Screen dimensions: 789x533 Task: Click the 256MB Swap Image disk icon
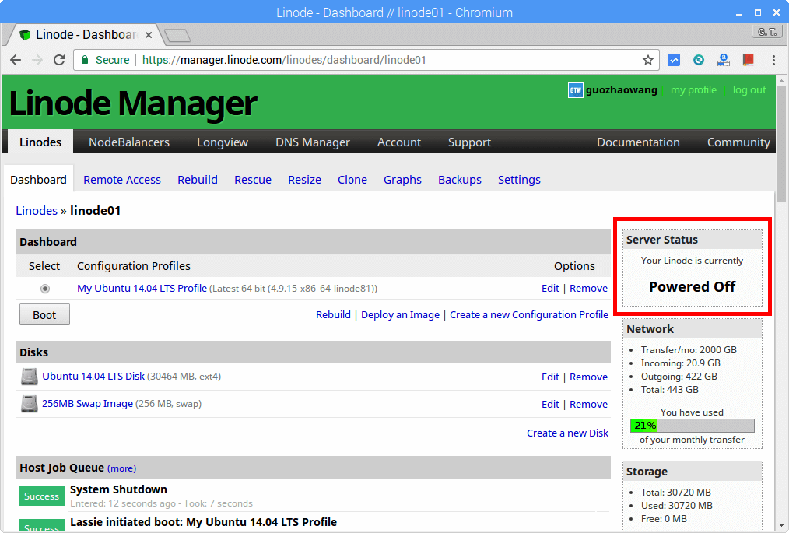pyautogui.click(x=29, y=404)
